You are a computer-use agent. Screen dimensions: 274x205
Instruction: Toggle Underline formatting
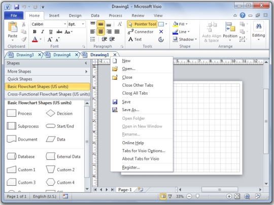(51, 31)
